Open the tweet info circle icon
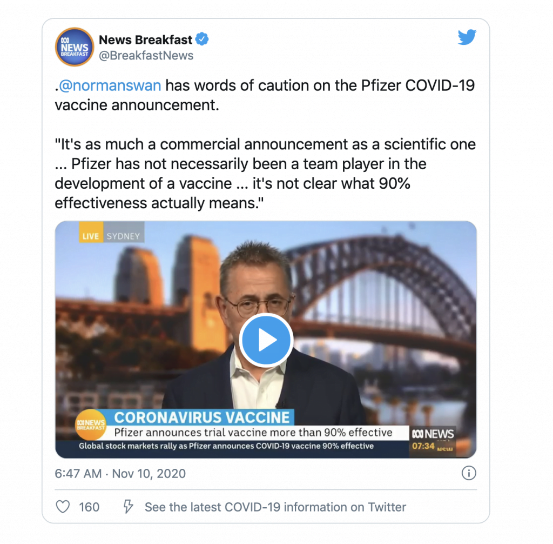Image resolution: width=553 pixels, height=544 pixels. (469, 473)
